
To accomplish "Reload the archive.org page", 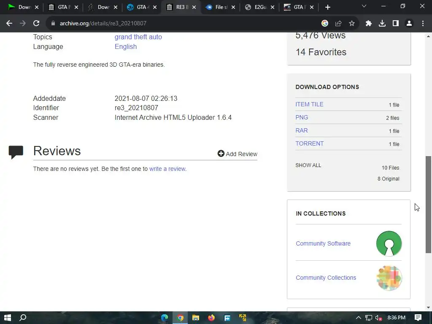I will [x=36, y=24].
